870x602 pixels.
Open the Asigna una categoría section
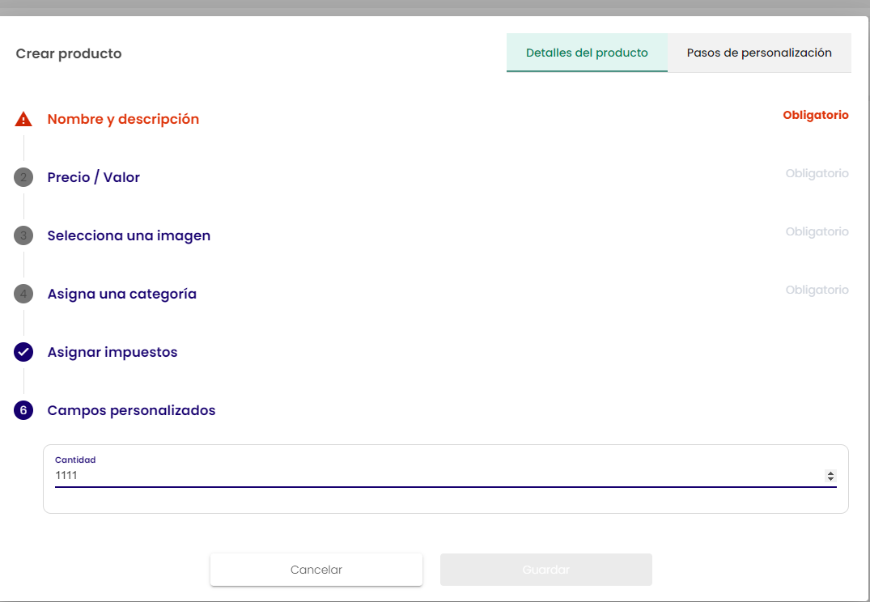coord(122,294)
